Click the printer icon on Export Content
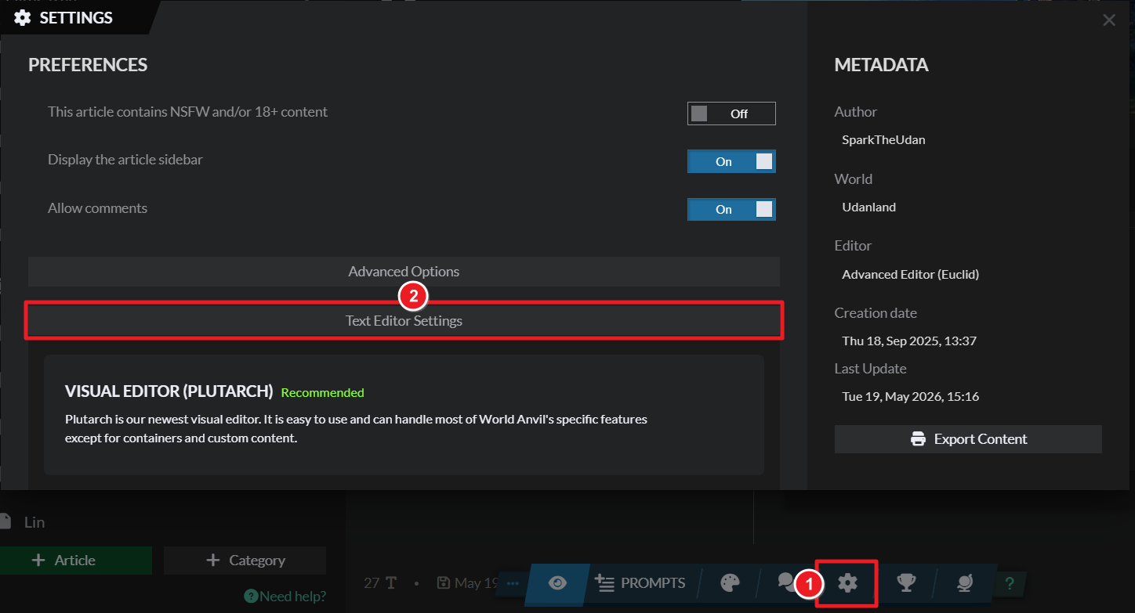Image resolution: width=1135 pixels, height=613 pixels. point(918,439)
